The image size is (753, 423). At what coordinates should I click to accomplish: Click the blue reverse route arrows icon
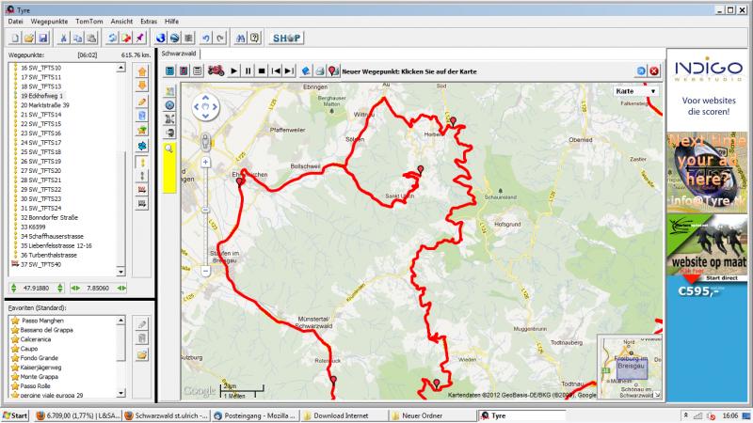pyautogui.click(x=142, y=146)
